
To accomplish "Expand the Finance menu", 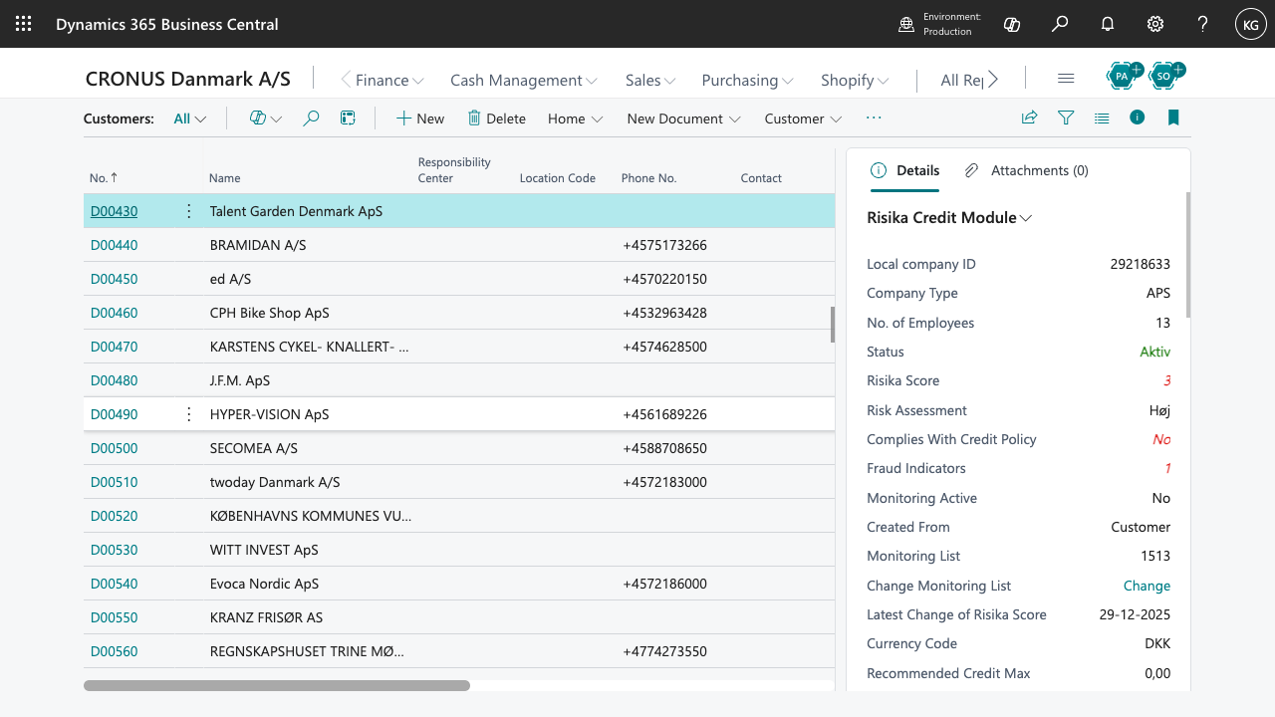I will [x=389, y=80].
